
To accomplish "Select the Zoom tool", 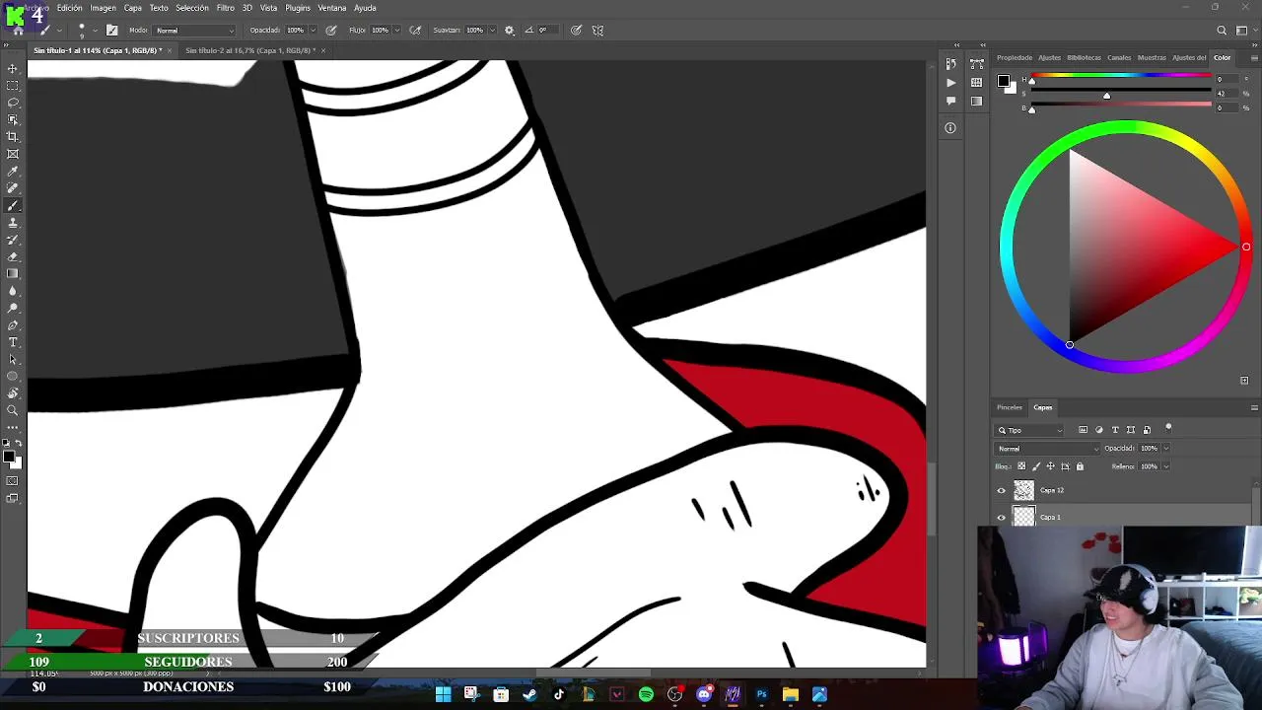I will tap(13, 410).
